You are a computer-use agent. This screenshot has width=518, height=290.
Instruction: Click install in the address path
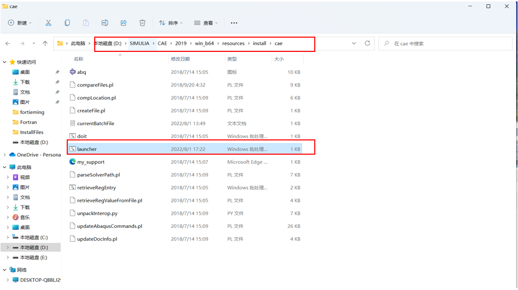tap(259, 43)
